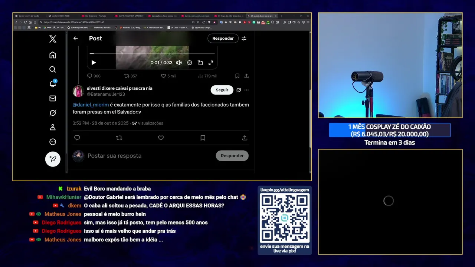Open VDO.Ninja MIORIM3 bookmark
Screen dimensions: 475x267
pos(78,27)
